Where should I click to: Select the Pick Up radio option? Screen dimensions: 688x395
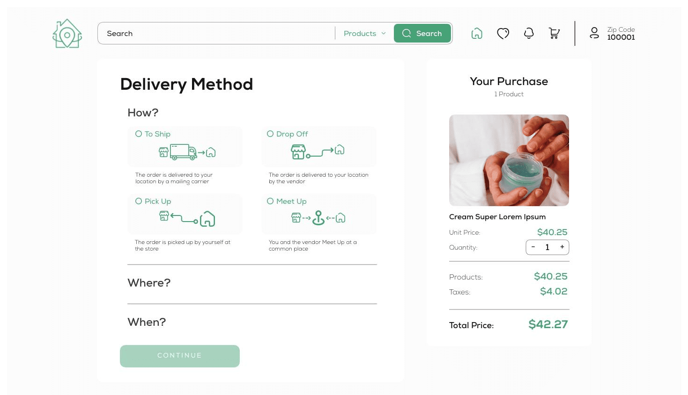point(139,201)
